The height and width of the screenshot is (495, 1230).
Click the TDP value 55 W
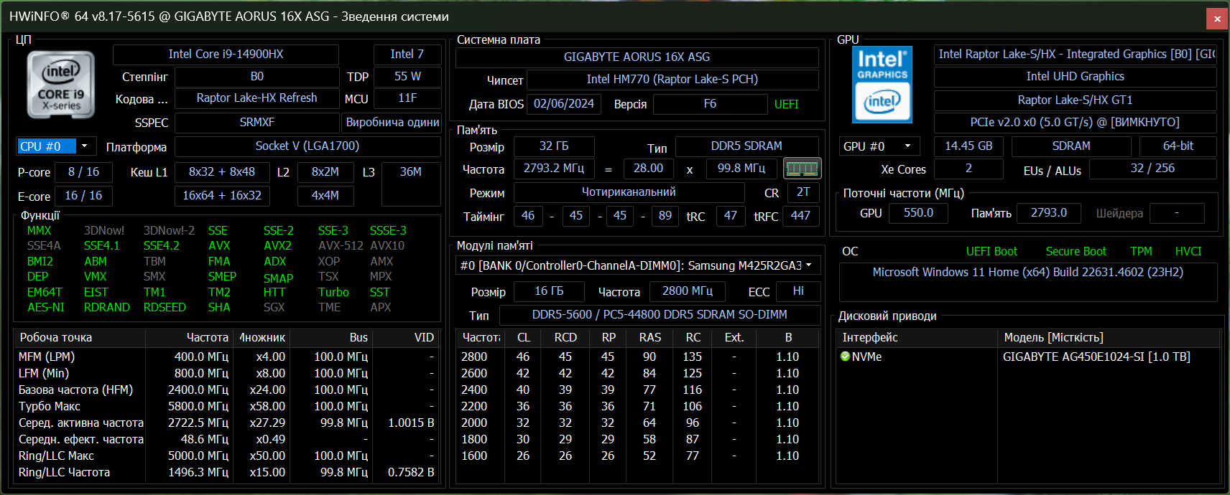[x=407, y=77]
